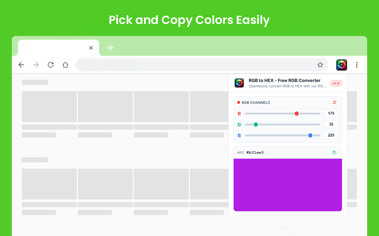Close the current browser tab
Screen dimensions: 379x236
coord(91,48)
